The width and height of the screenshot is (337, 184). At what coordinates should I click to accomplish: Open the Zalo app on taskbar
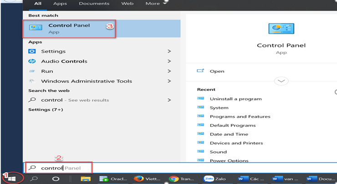[214, 179]
